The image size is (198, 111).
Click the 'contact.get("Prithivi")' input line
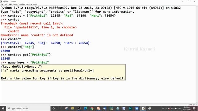point(26,55)
